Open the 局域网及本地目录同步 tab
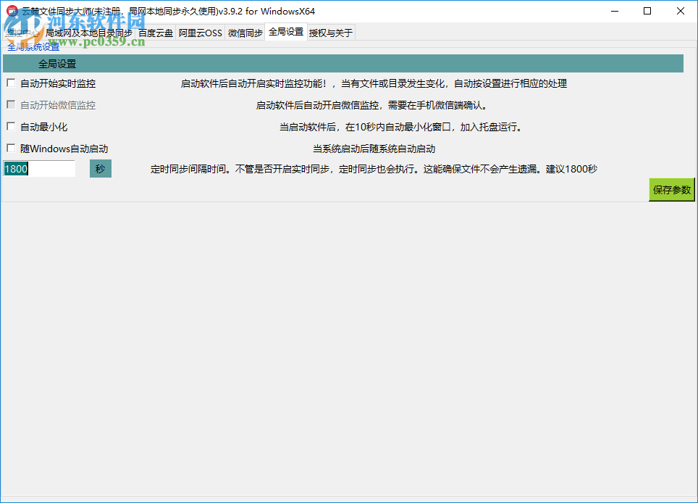Image resolution: width=698 pixels, height=503 pixels. [x=88, y=33]
